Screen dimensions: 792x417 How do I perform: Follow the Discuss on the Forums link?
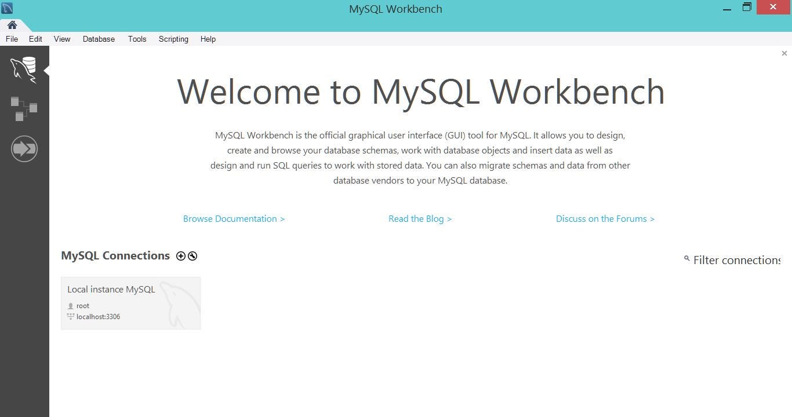[605, 219]
